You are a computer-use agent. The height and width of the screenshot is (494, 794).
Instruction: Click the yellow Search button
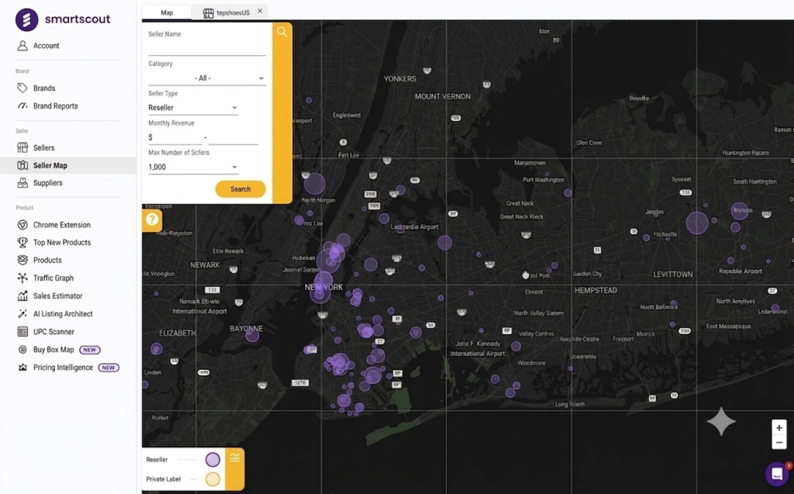click(240, 189)
